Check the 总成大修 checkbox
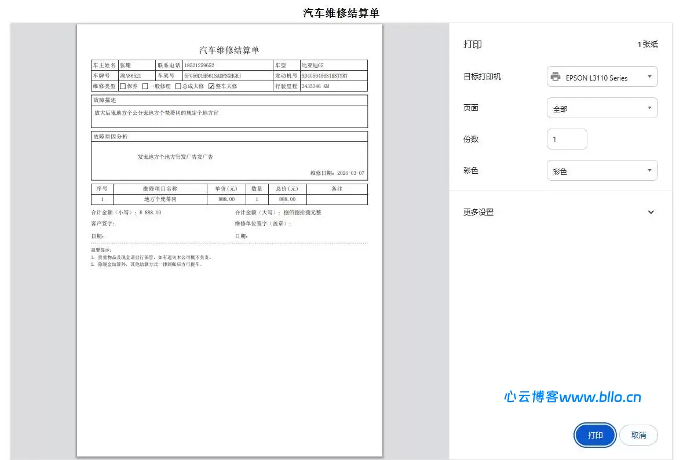The image size is (687, 460). coord(177,86)
